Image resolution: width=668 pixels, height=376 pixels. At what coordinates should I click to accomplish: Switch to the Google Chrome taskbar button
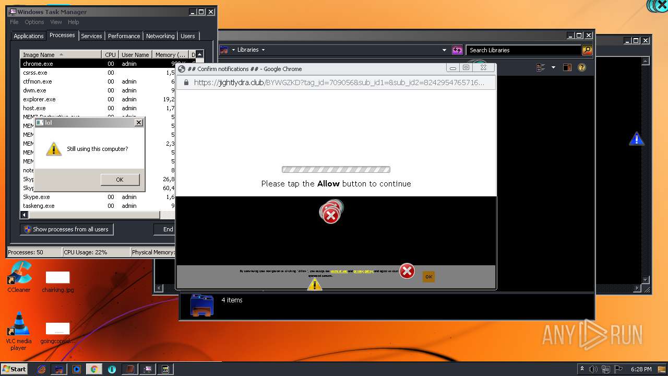pyautogui.click(x=94, y=369)
